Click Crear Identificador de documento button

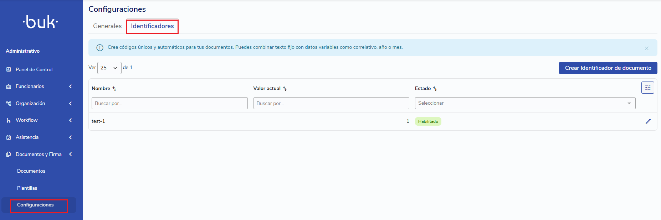click(x=608, y=68)
